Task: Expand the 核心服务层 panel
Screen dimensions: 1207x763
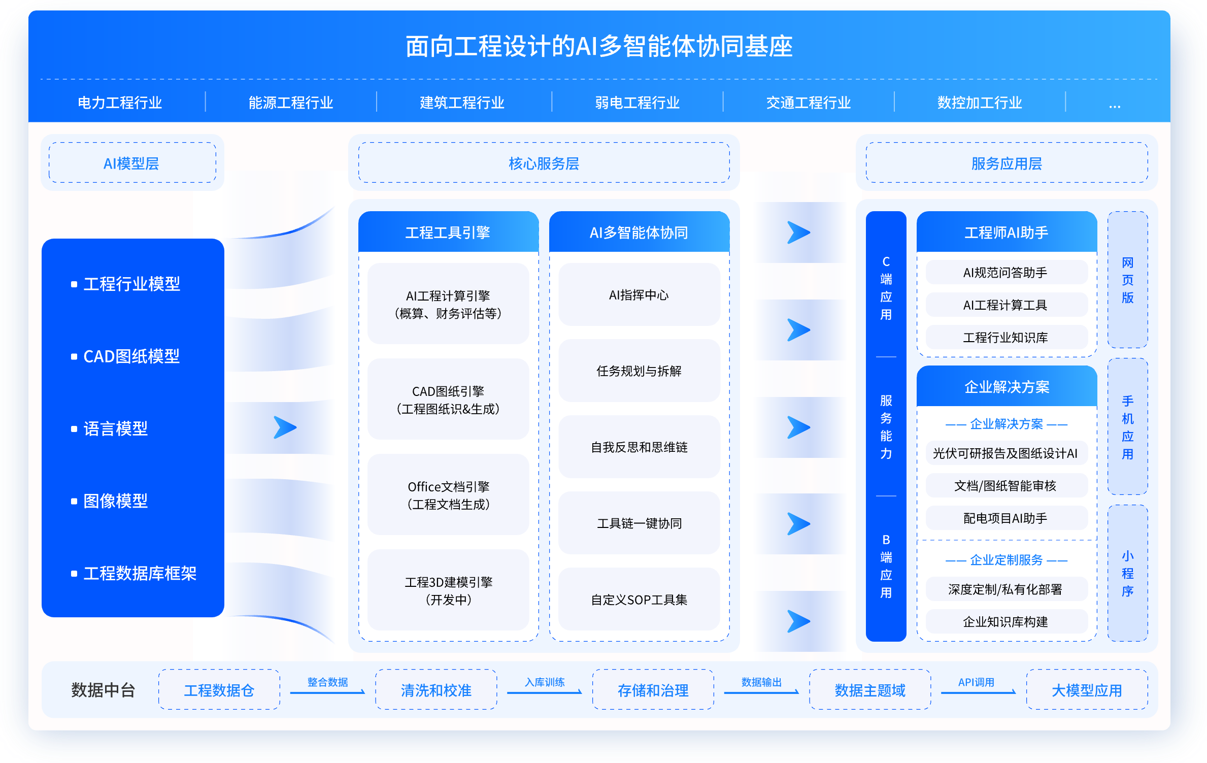Action: coord(544,163)
